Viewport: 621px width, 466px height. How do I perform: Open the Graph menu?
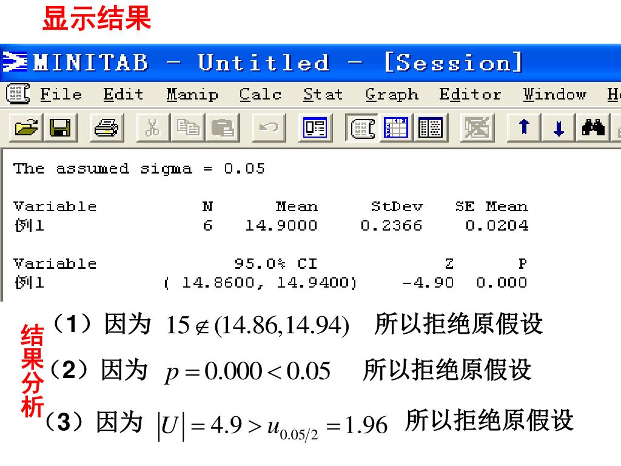[x=392, y=94]
